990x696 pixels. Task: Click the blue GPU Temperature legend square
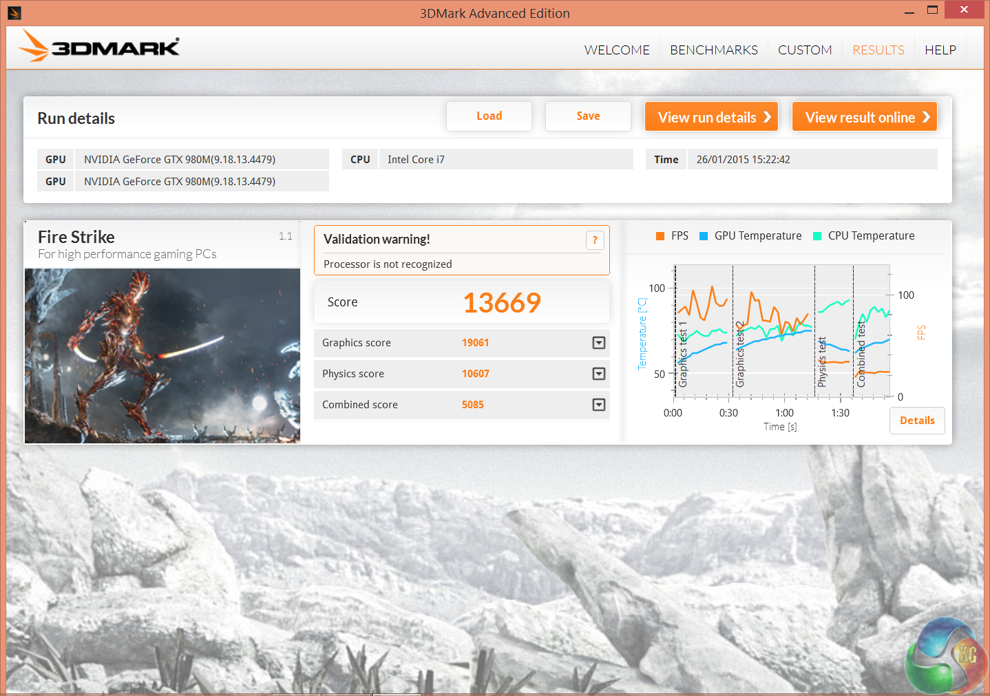[704, 236]
